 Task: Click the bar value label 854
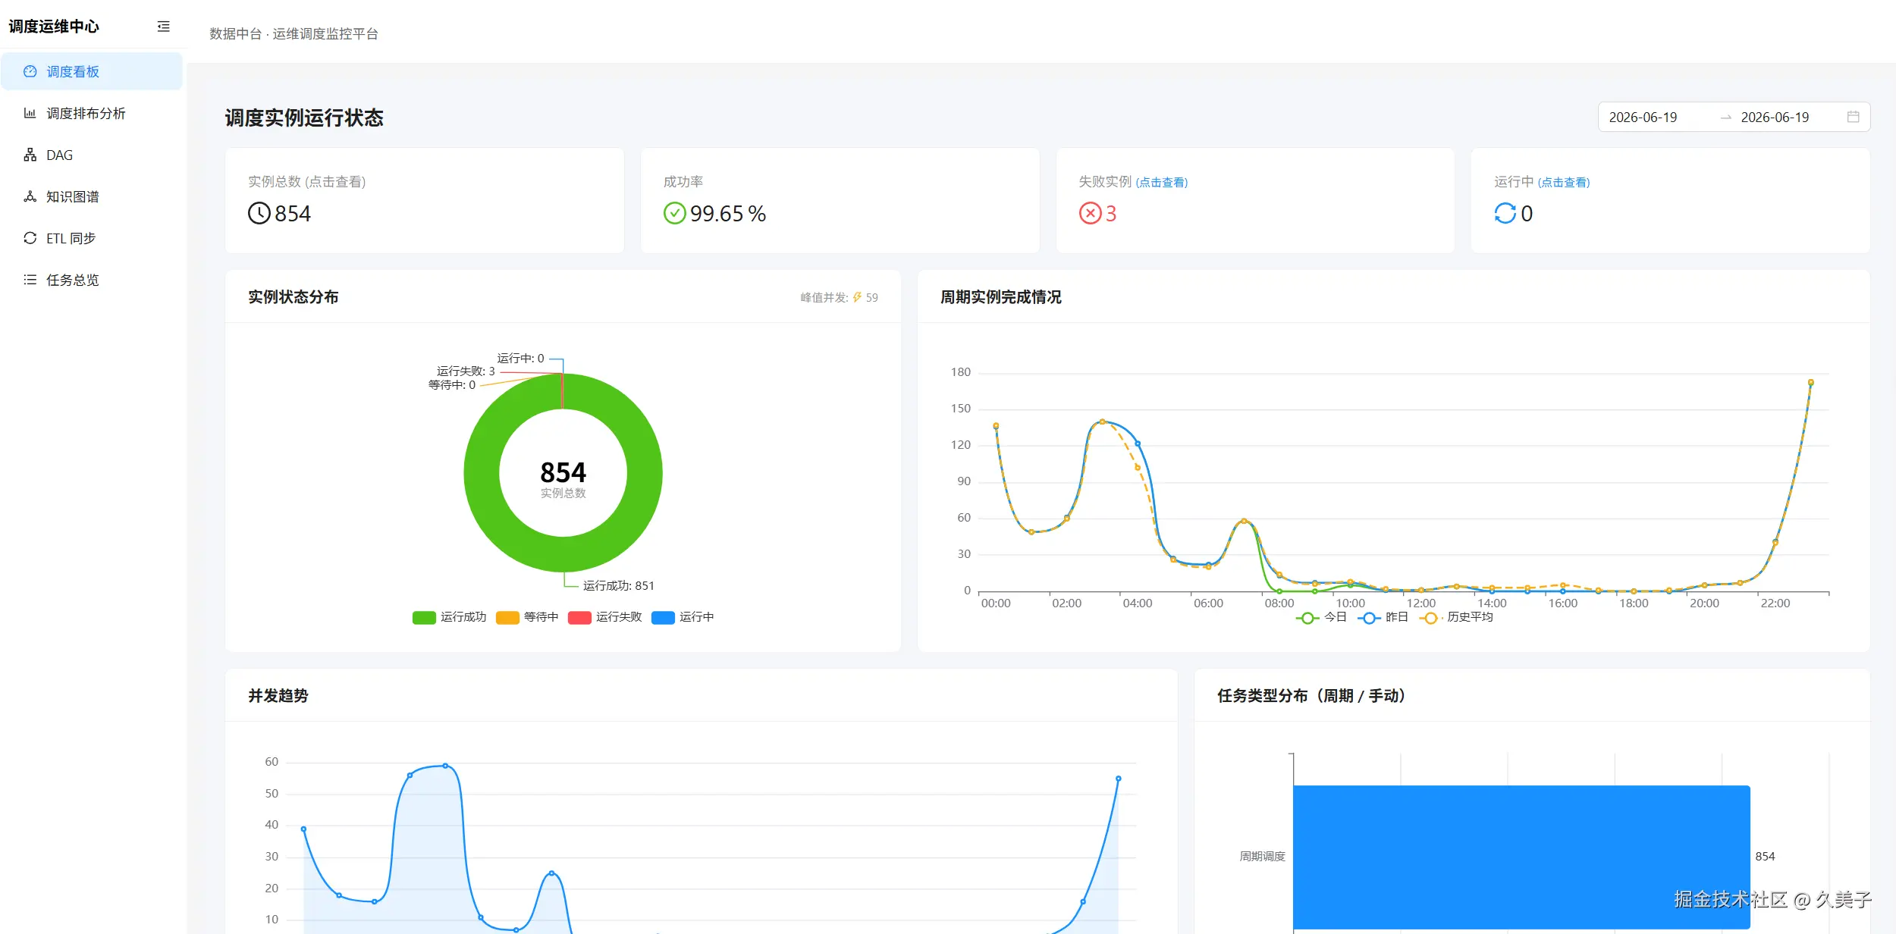1765,857
